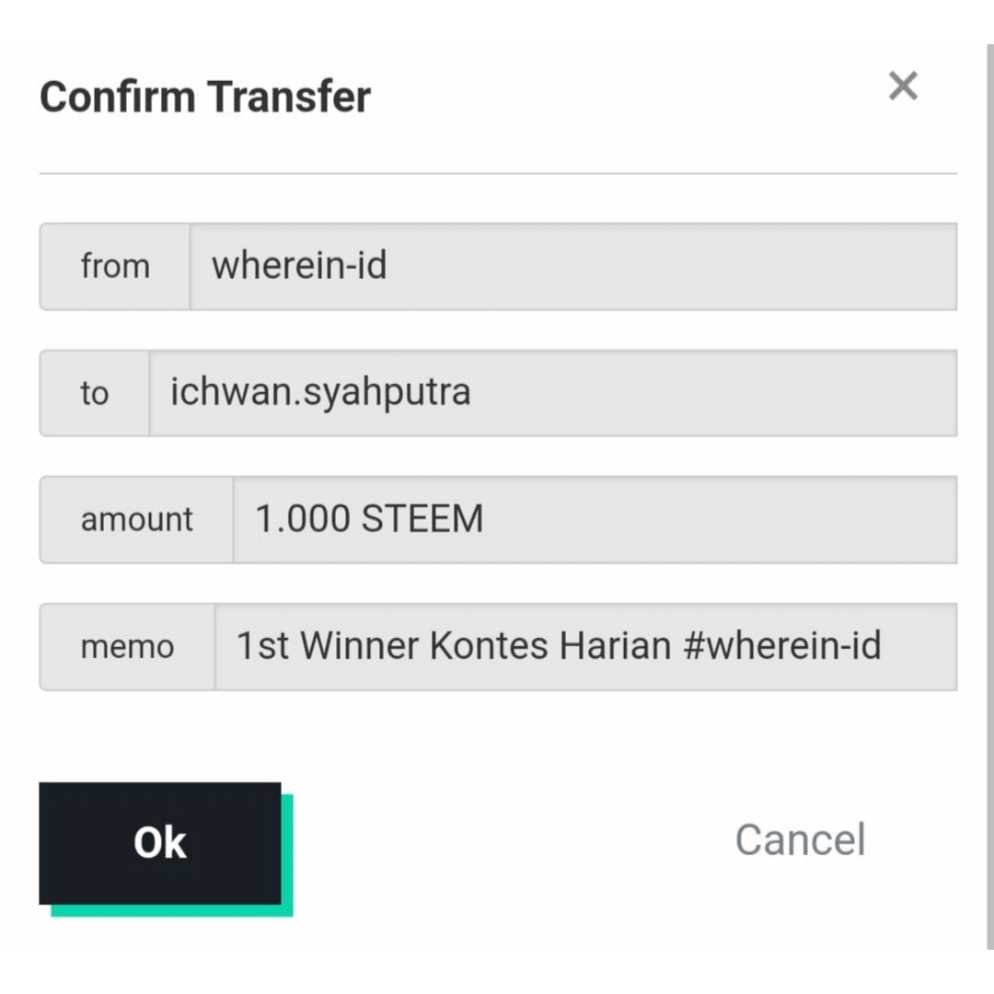This screenshot has width=994, height=994.
Task: Click the "amount" label box
Action: (136, 519)
